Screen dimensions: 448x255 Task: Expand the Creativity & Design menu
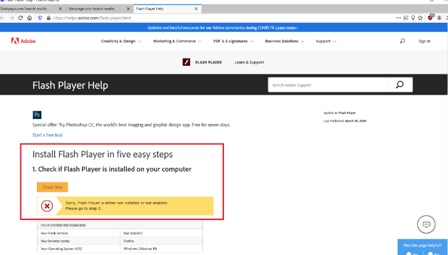(x=121, y=41)
